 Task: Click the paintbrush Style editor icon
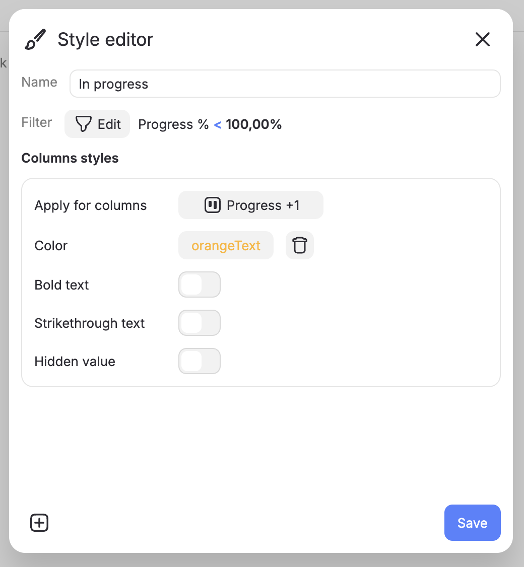click(35, 40)
